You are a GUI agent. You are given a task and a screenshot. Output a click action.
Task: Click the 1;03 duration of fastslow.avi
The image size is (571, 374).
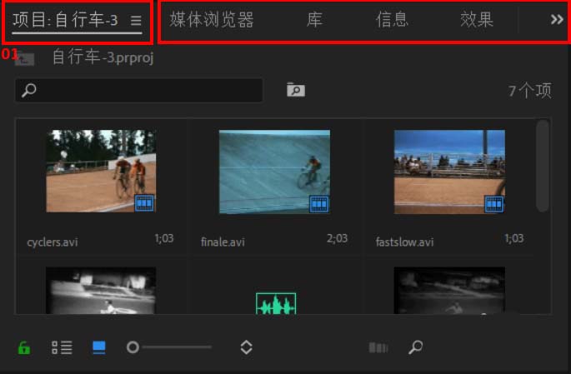[x=514, y=239]
